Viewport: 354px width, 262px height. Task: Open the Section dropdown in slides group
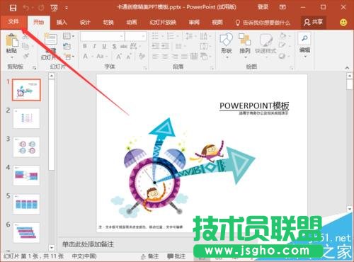pos(69,57)
